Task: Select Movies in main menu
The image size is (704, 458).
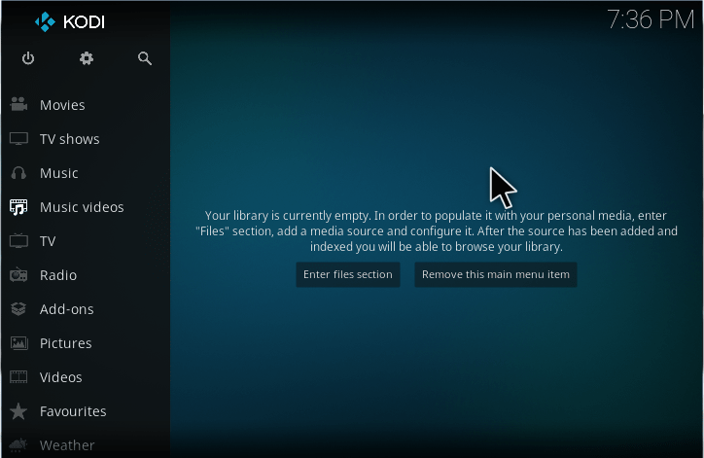Action: coord(62,105)
